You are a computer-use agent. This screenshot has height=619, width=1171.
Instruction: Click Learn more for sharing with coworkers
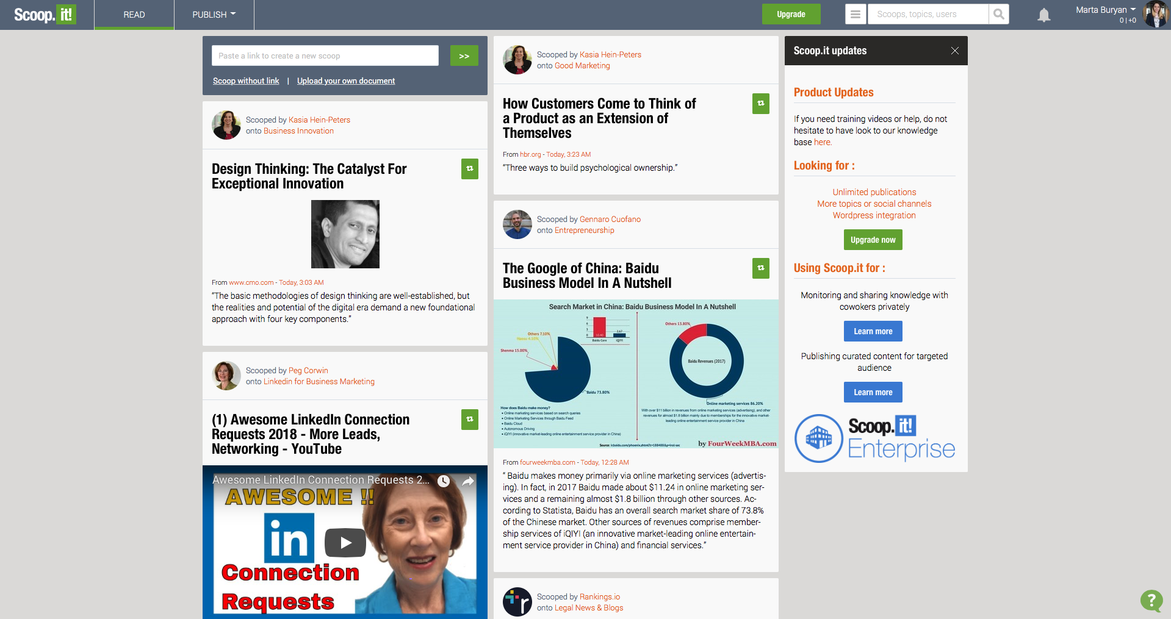click(873, 331)
